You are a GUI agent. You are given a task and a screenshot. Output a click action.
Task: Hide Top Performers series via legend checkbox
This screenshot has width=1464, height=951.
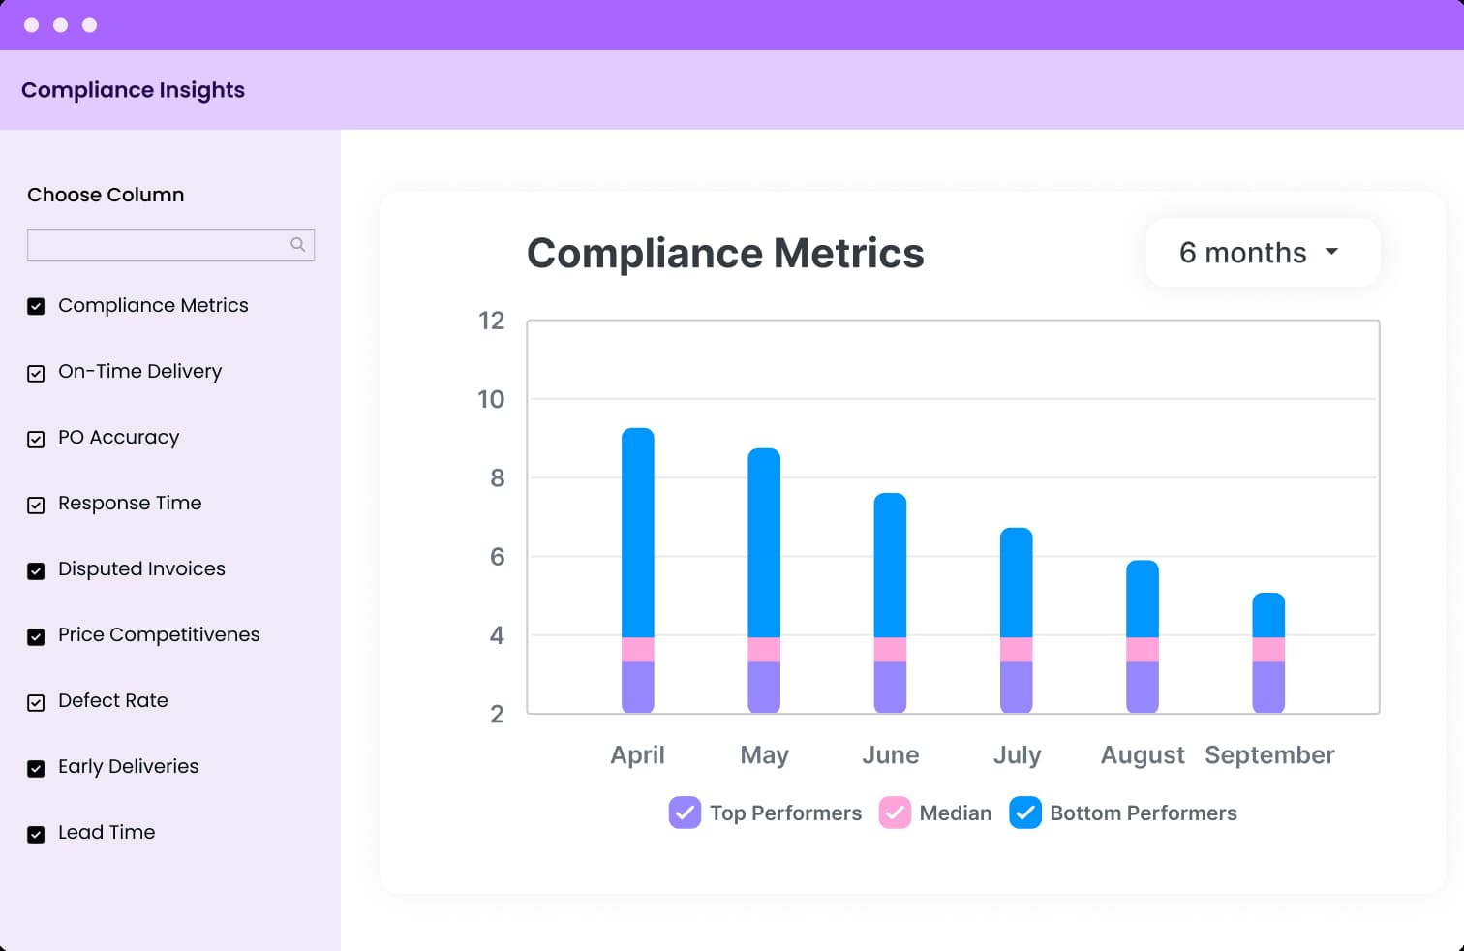(685, 813)
